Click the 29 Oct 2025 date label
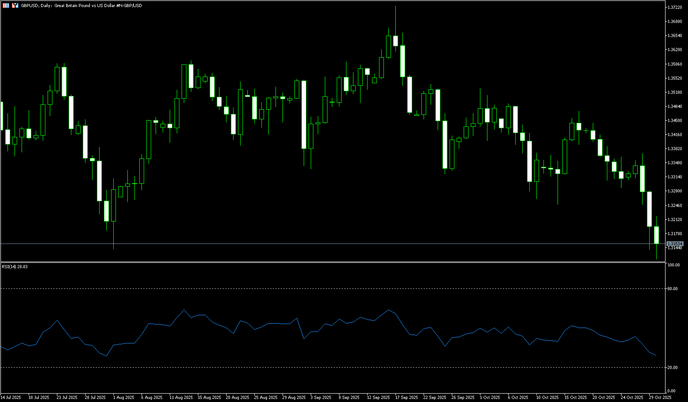 tap(660, 397)
